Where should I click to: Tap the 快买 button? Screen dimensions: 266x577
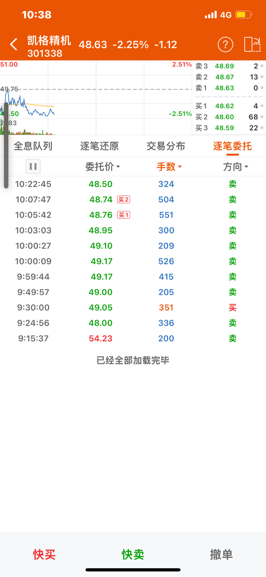click(x=44, y=554)
